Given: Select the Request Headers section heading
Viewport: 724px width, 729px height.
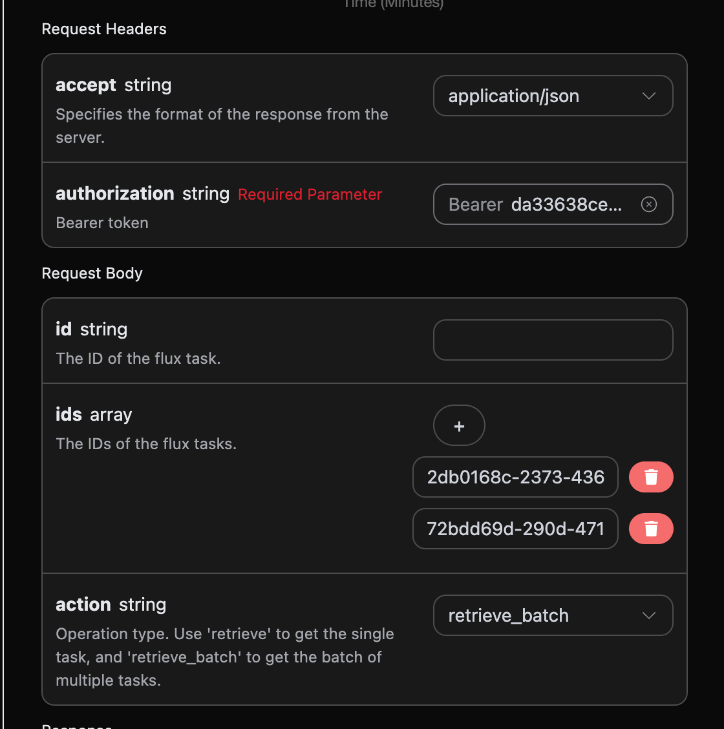Looking at the screenshot, I should click(x=104, y=29).
